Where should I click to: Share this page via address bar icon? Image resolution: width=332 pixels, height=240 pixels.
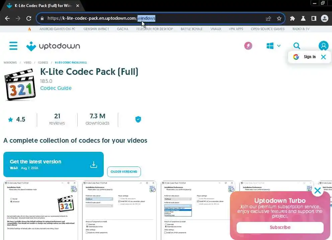point(268,18)
